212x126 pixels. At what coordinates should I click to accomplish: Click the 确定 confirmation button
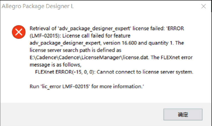click(x=183, y=114)
